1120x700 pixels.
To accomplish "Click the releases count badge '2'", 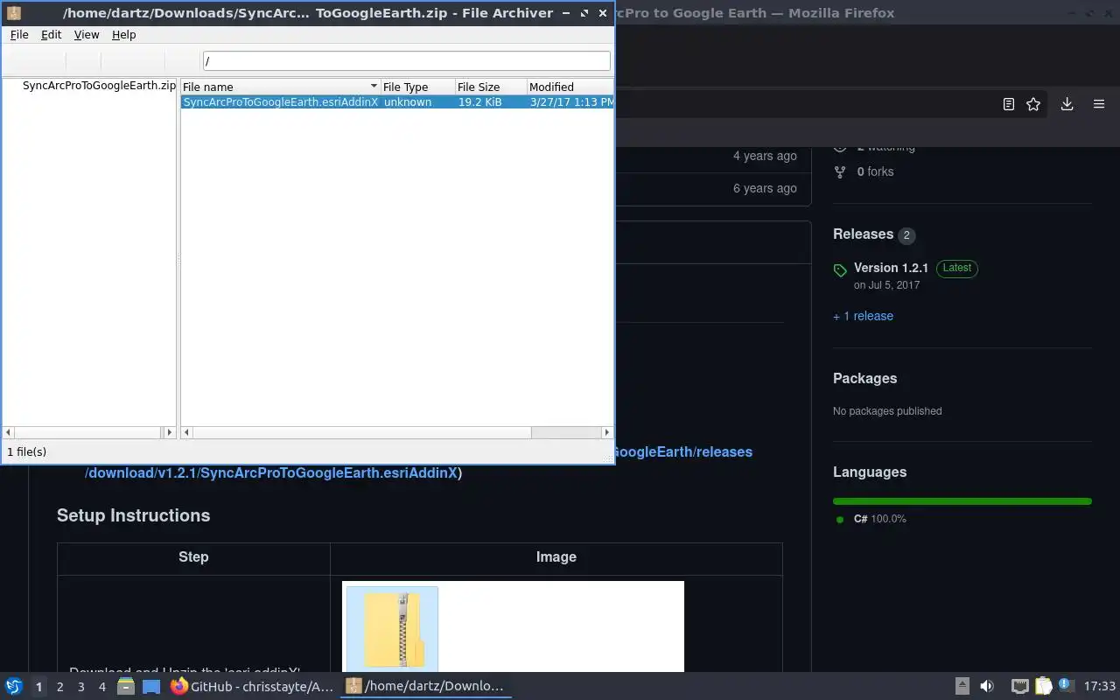I will click(906, 234).
